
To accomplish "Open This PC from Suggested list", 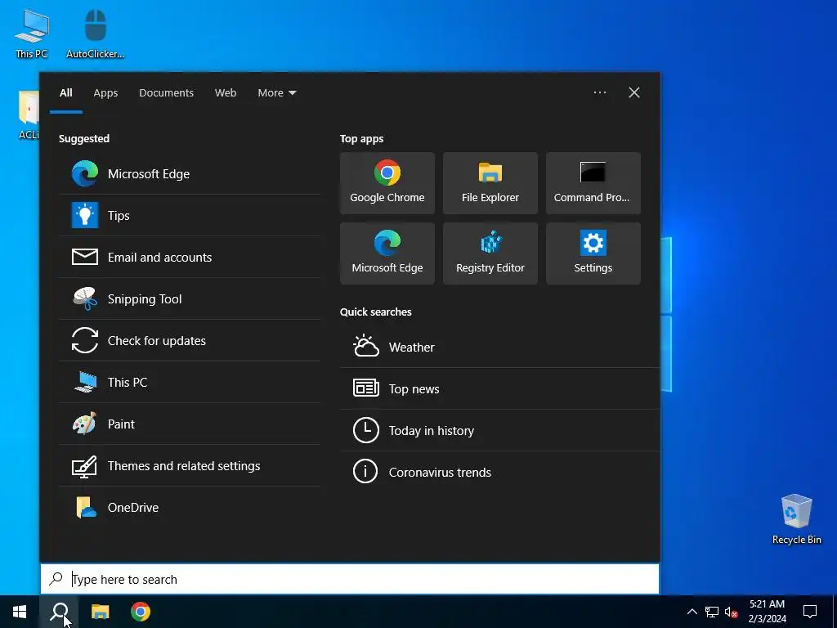I will (x=190, y=382).
